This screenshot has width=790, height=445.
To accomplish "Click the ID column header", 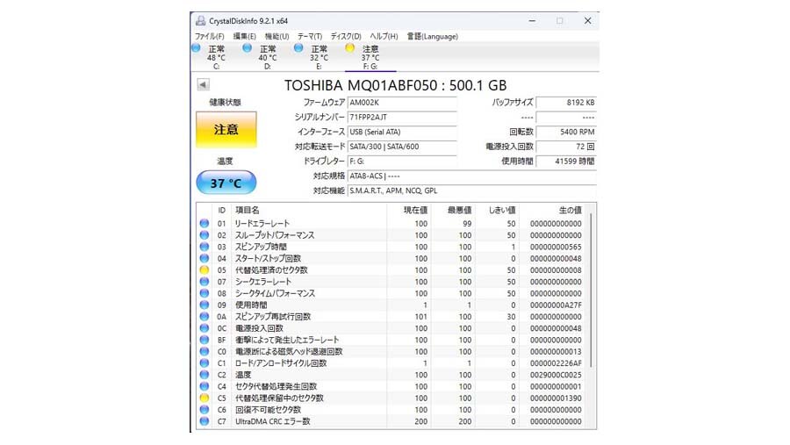I will 221,210.
